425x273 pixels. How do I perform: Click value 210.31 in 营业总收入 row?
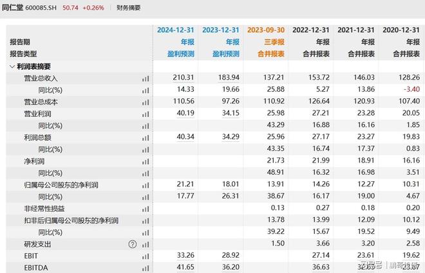pos(184,77)
